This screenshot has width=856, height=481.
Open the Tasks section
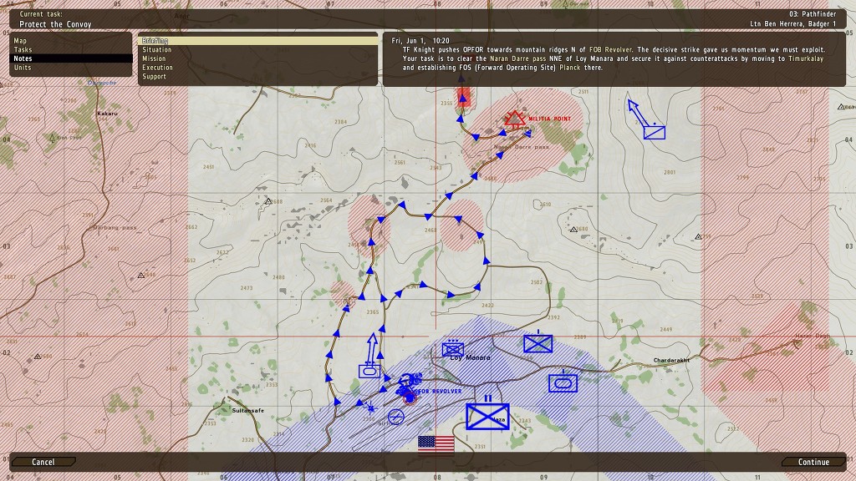23,50
